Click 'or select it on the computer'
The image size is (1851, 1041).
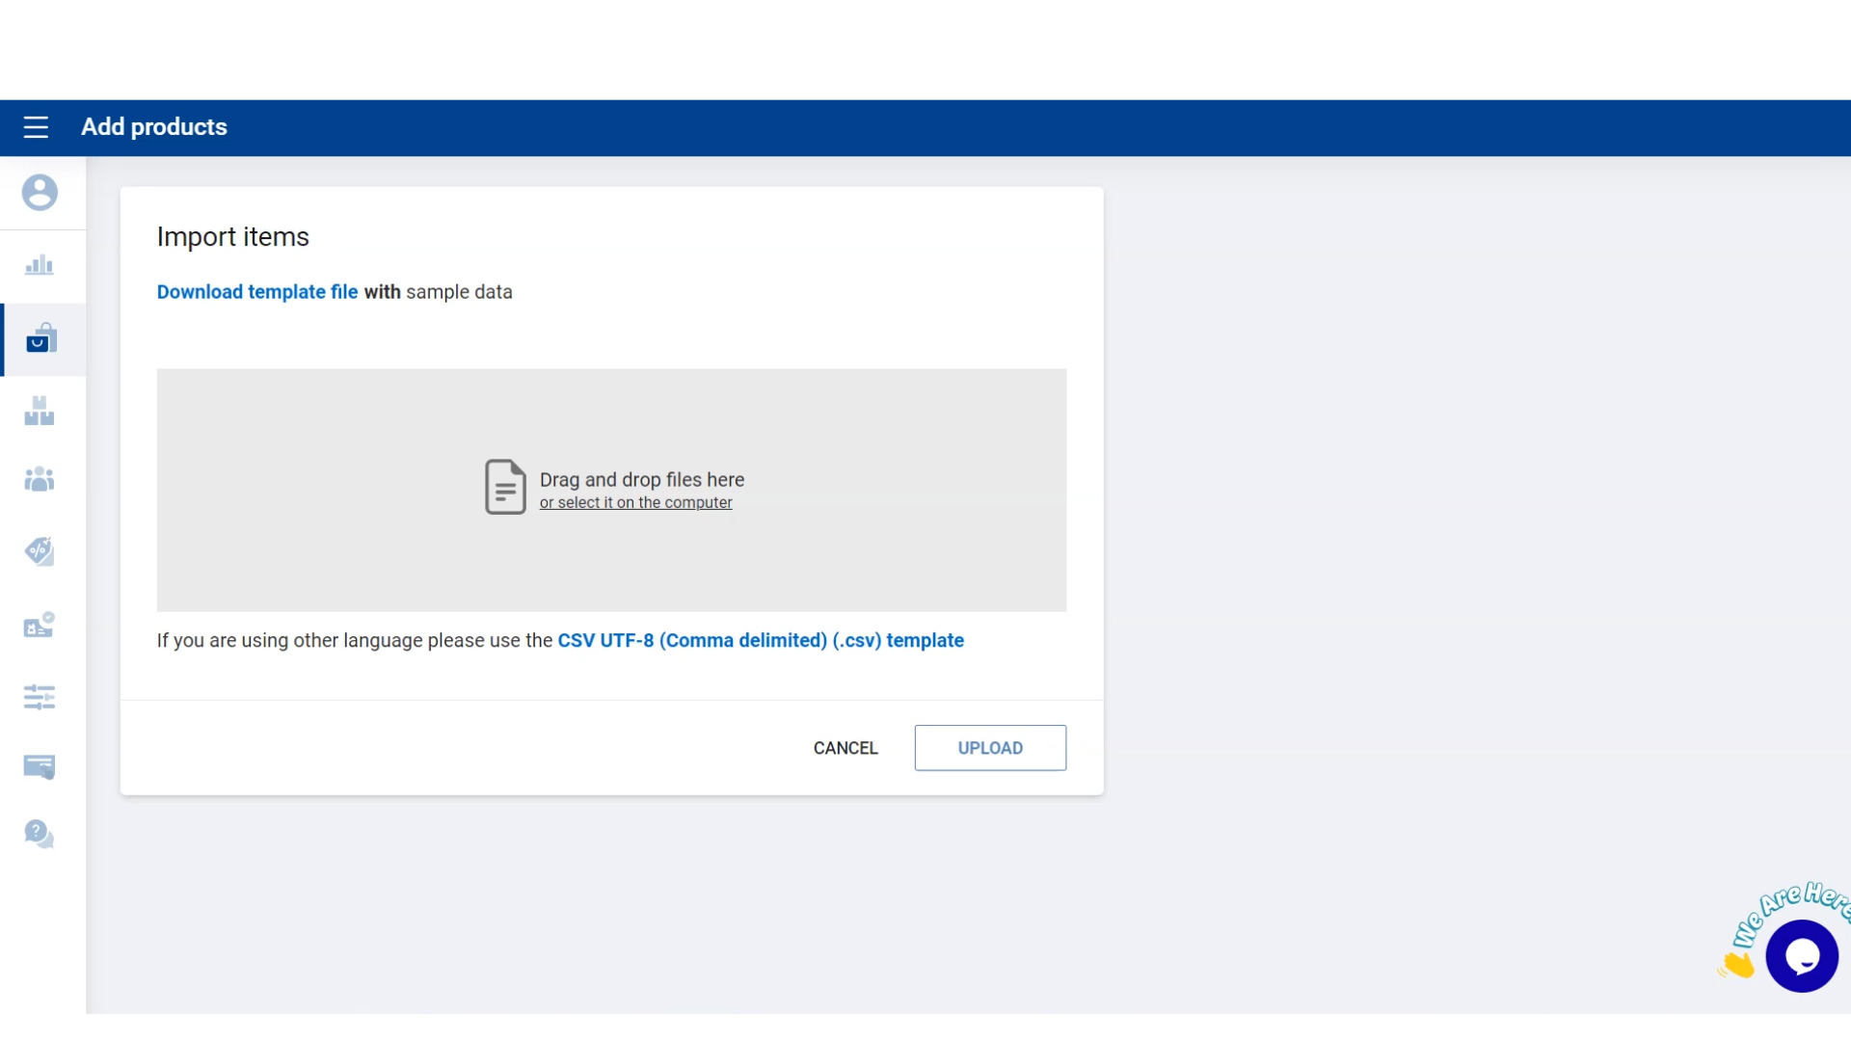tap(635, 503)
